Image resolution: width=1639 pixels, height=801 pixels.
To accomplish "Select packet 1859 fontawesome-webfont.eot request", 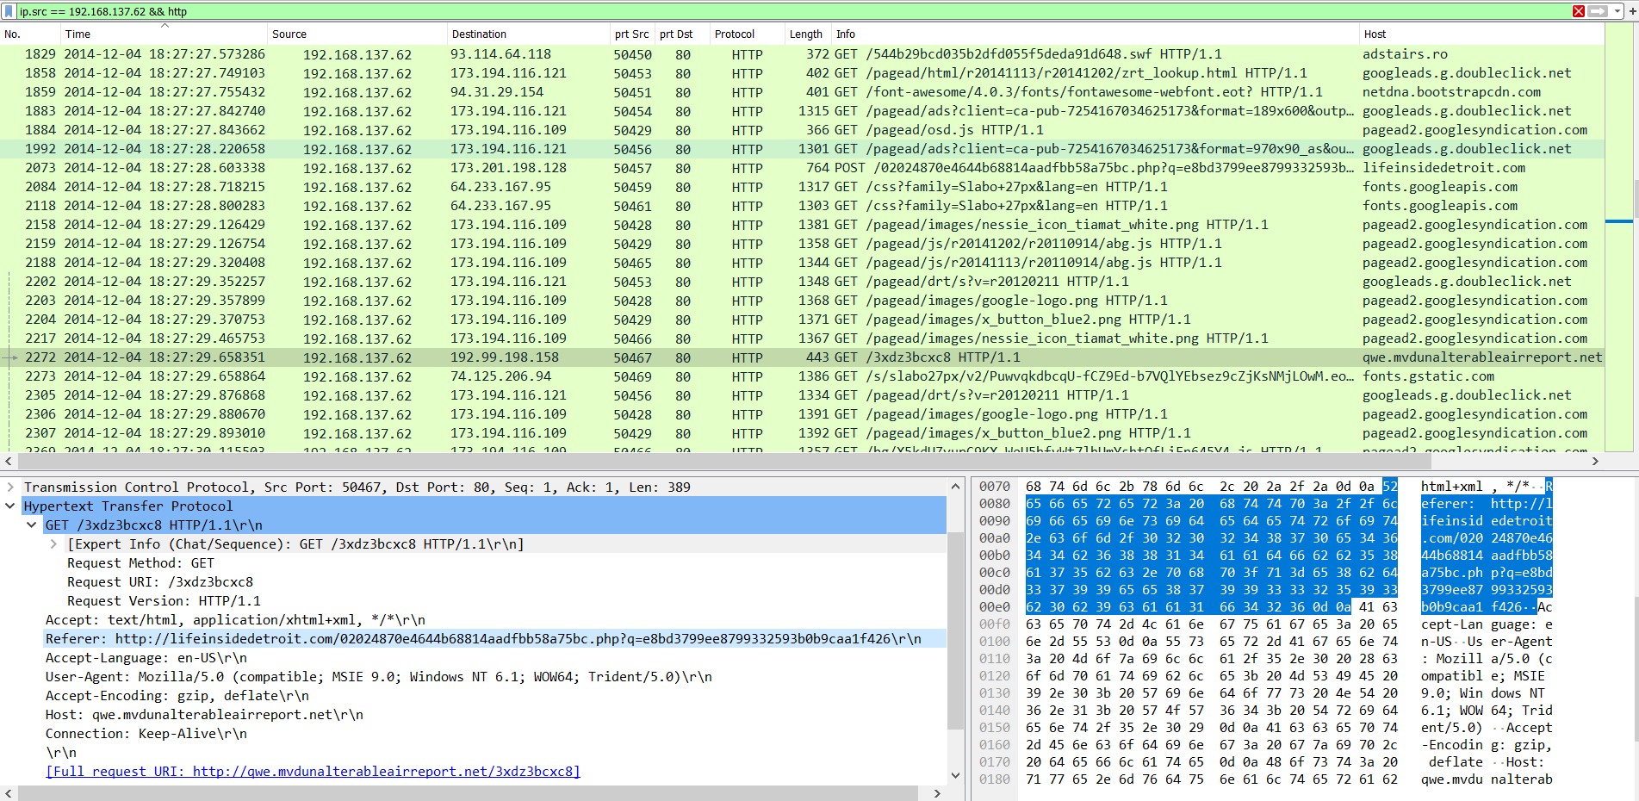I will (x=801, y=92).
